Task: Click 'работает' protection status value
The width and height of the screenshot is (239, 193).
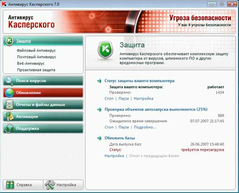Action: click(216, 87)
